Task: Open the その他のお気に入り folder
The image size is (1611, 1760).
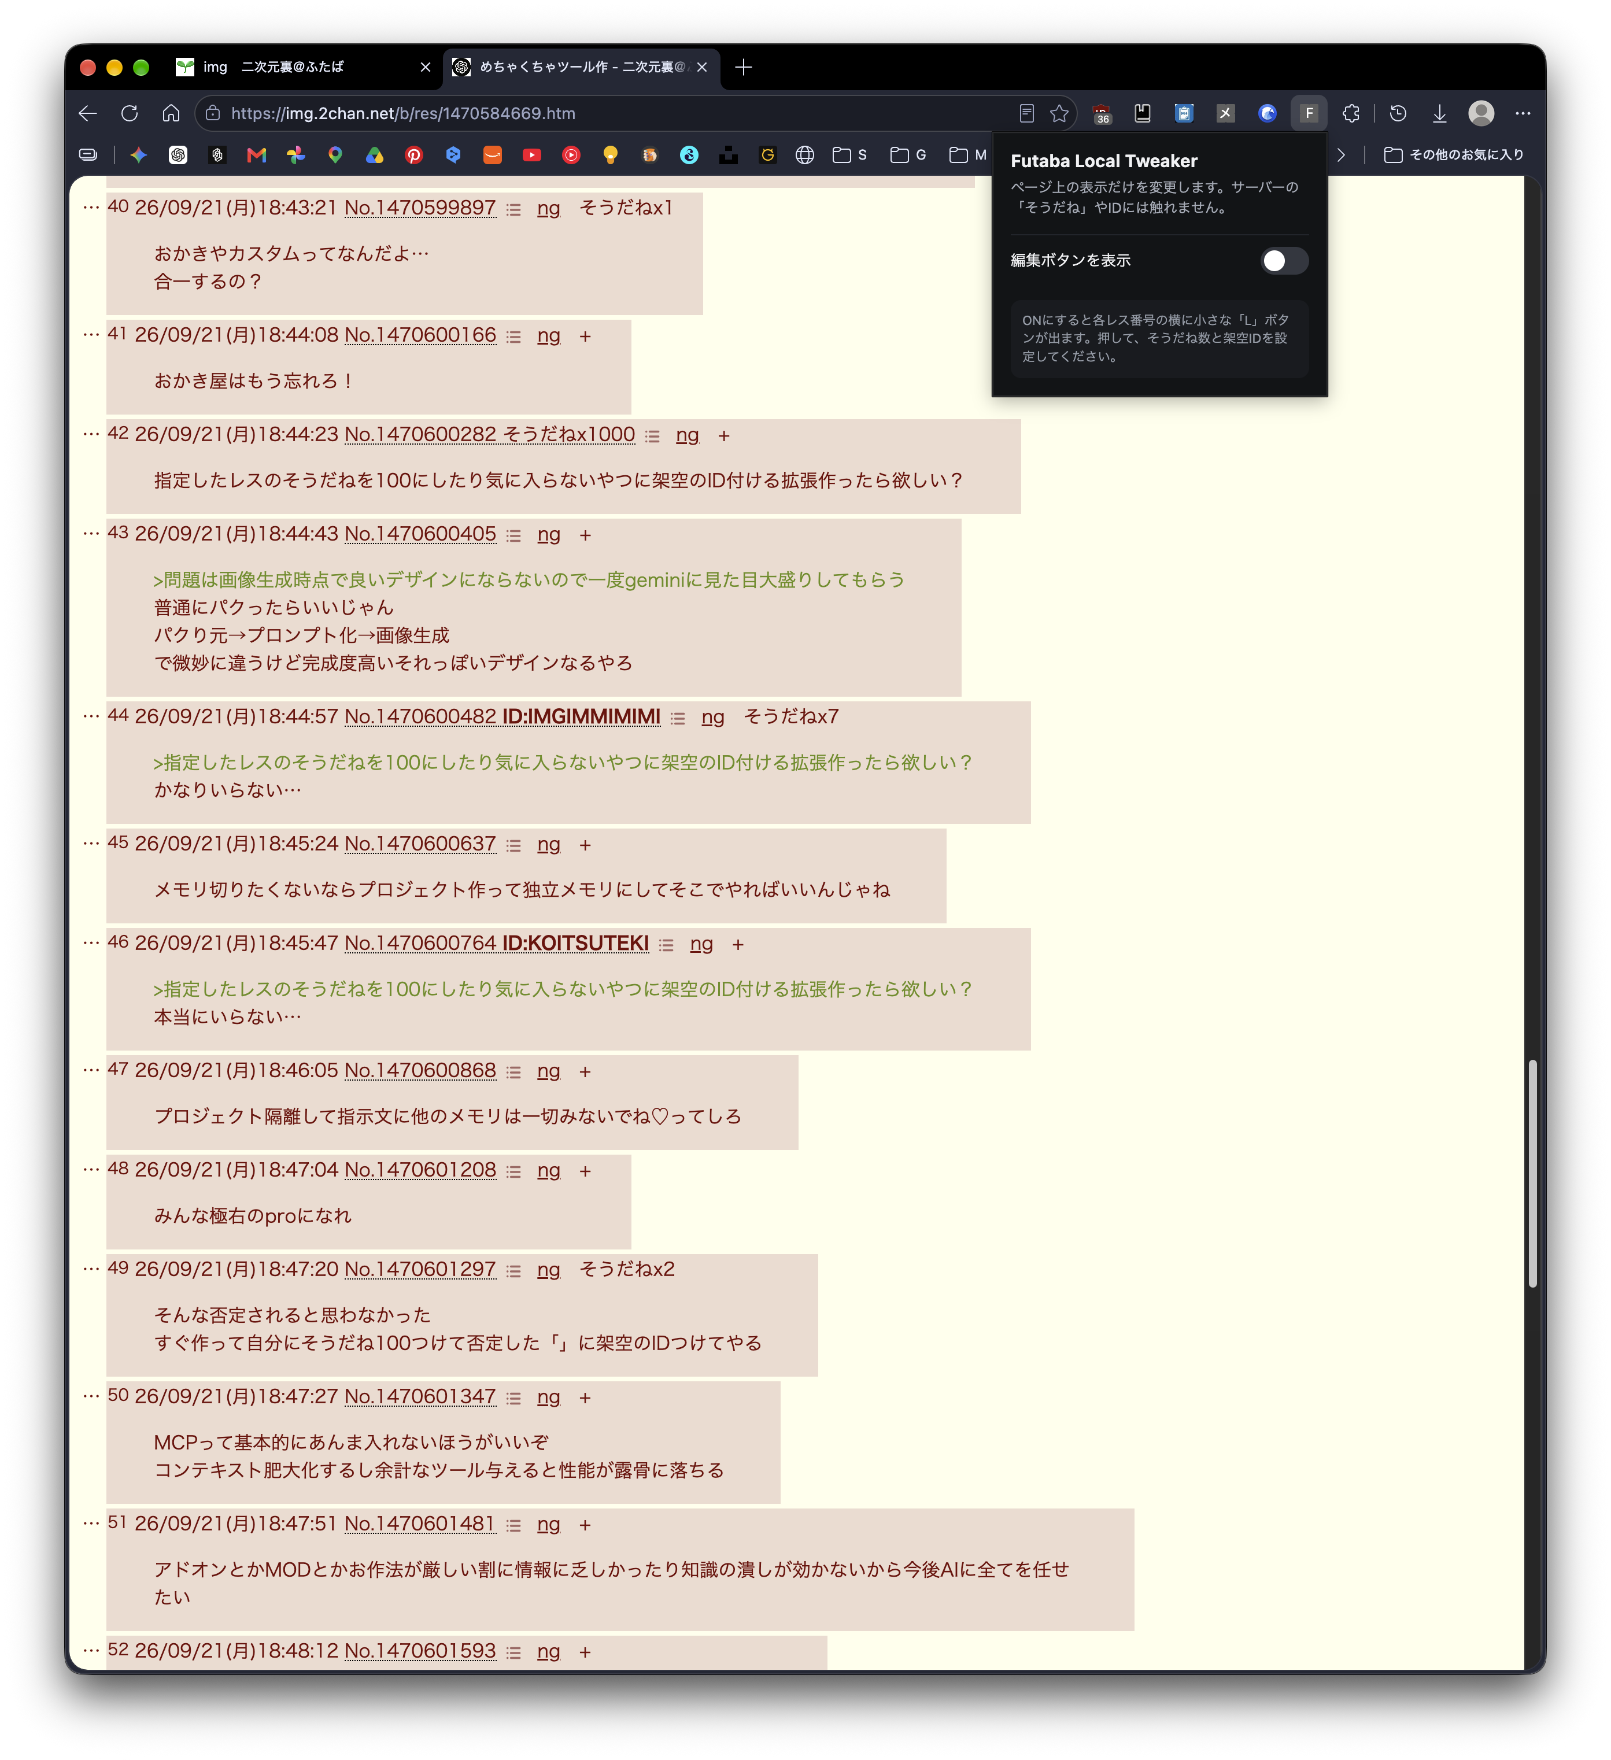Action: tap(1453, 156)
